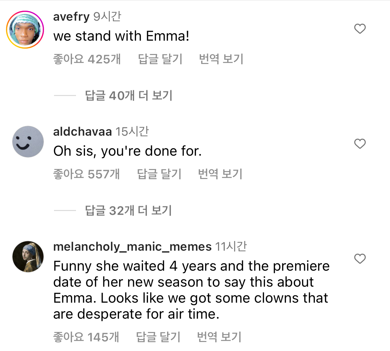390x351 pixels.
Task: View translation of 'Oh sis, you're done for.'
Action: click(220, 174)
